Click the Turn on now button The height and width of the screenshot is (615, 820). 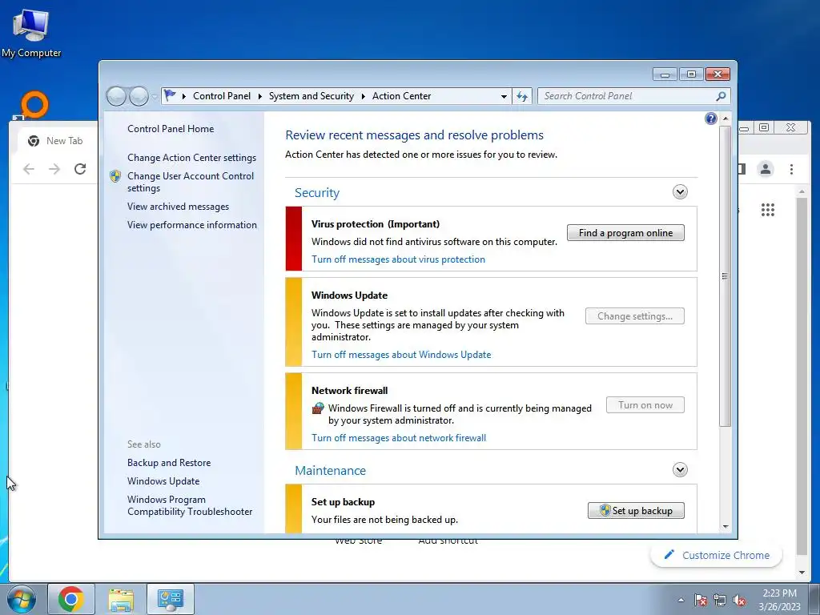[x=645, y=405]
